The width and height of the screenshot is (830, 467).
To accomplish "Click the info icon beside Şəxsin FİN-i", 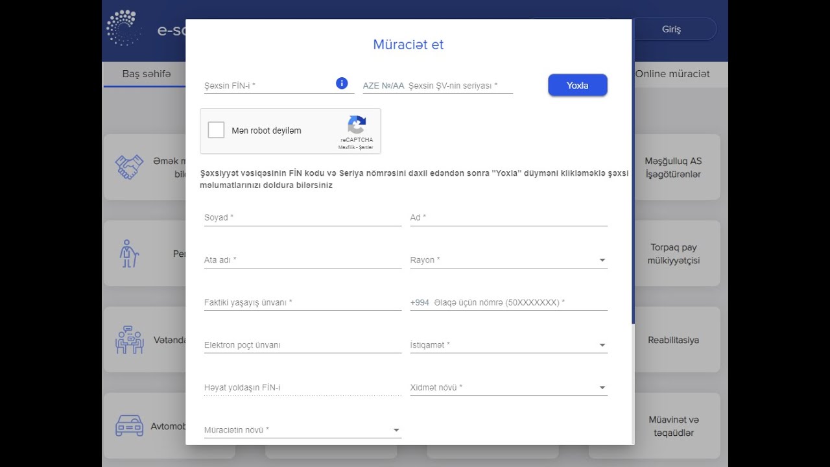I will click(342, 83).
